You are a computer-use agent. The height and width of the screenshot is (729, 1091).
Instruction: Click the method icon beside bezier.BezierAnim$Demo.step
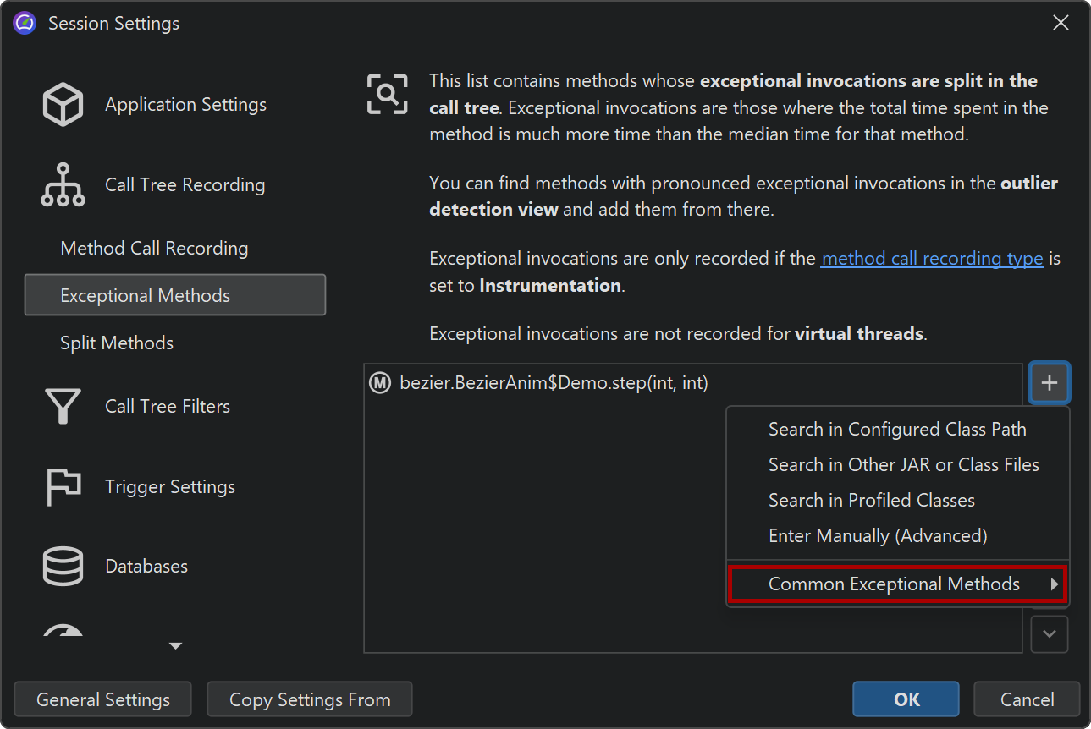tap(380, 383)
